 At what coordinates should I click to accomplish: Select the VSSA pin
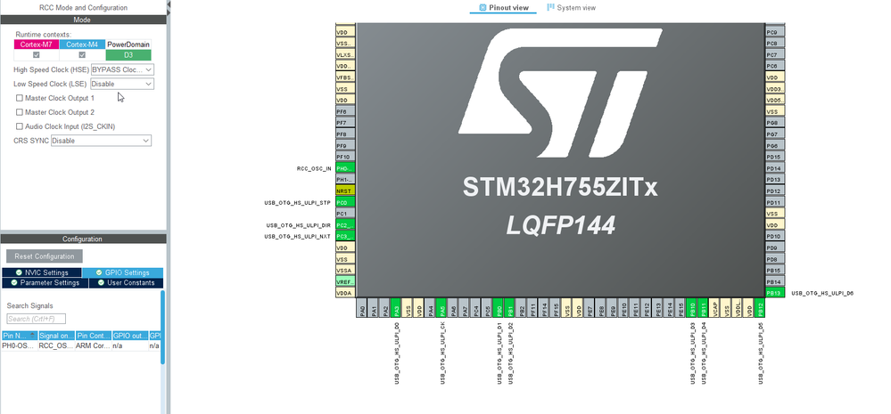tap(345, 271)
